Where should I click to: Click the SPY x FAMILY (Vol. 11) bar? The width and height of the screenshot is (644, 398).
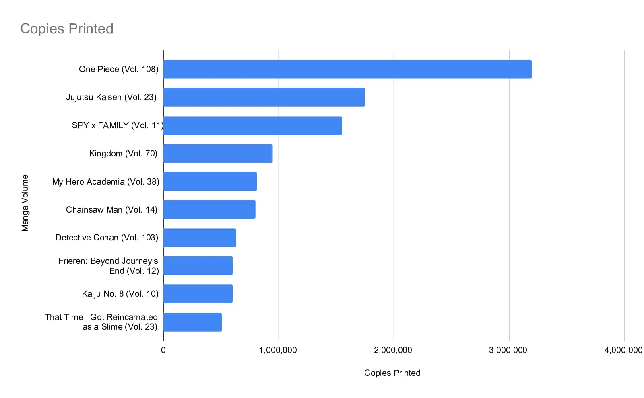253,125
